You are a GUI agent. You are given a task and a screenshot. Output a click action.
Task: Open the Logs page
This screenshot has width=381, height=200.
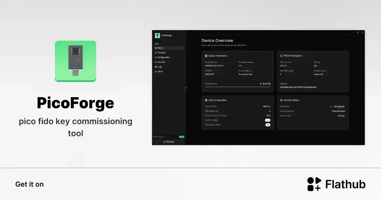point(169,67)
